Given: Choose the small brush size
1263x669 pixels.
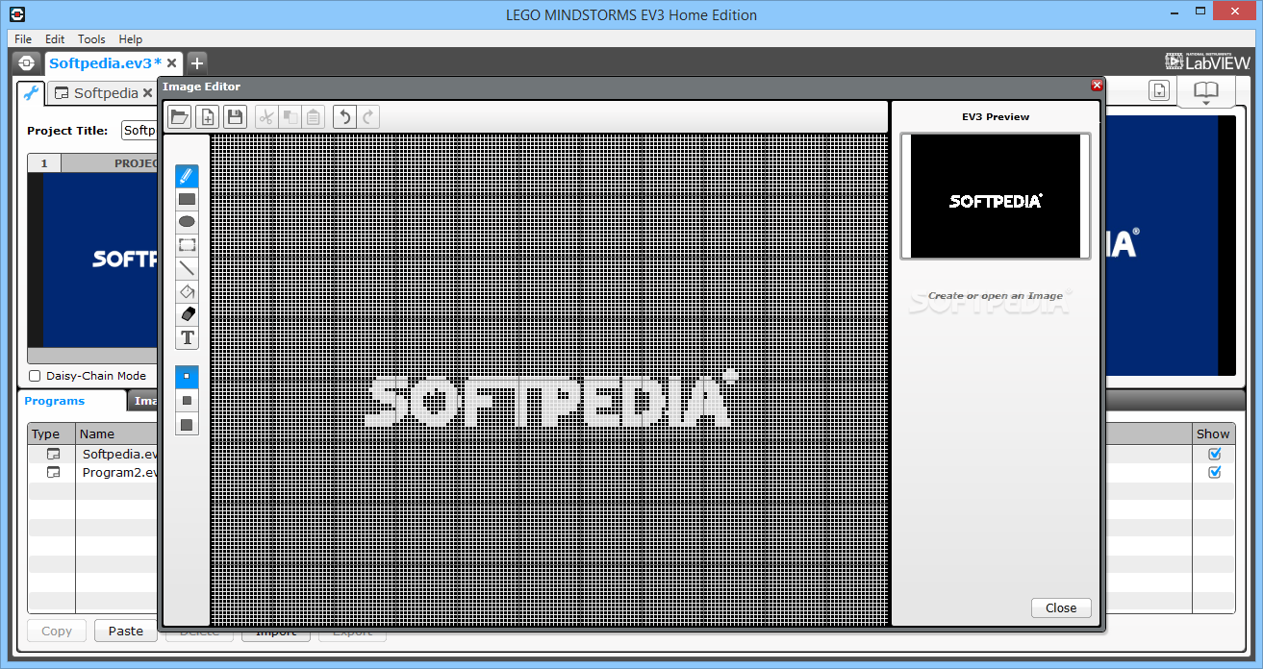Looking at the screenshot, I should (x=187, y=377).
